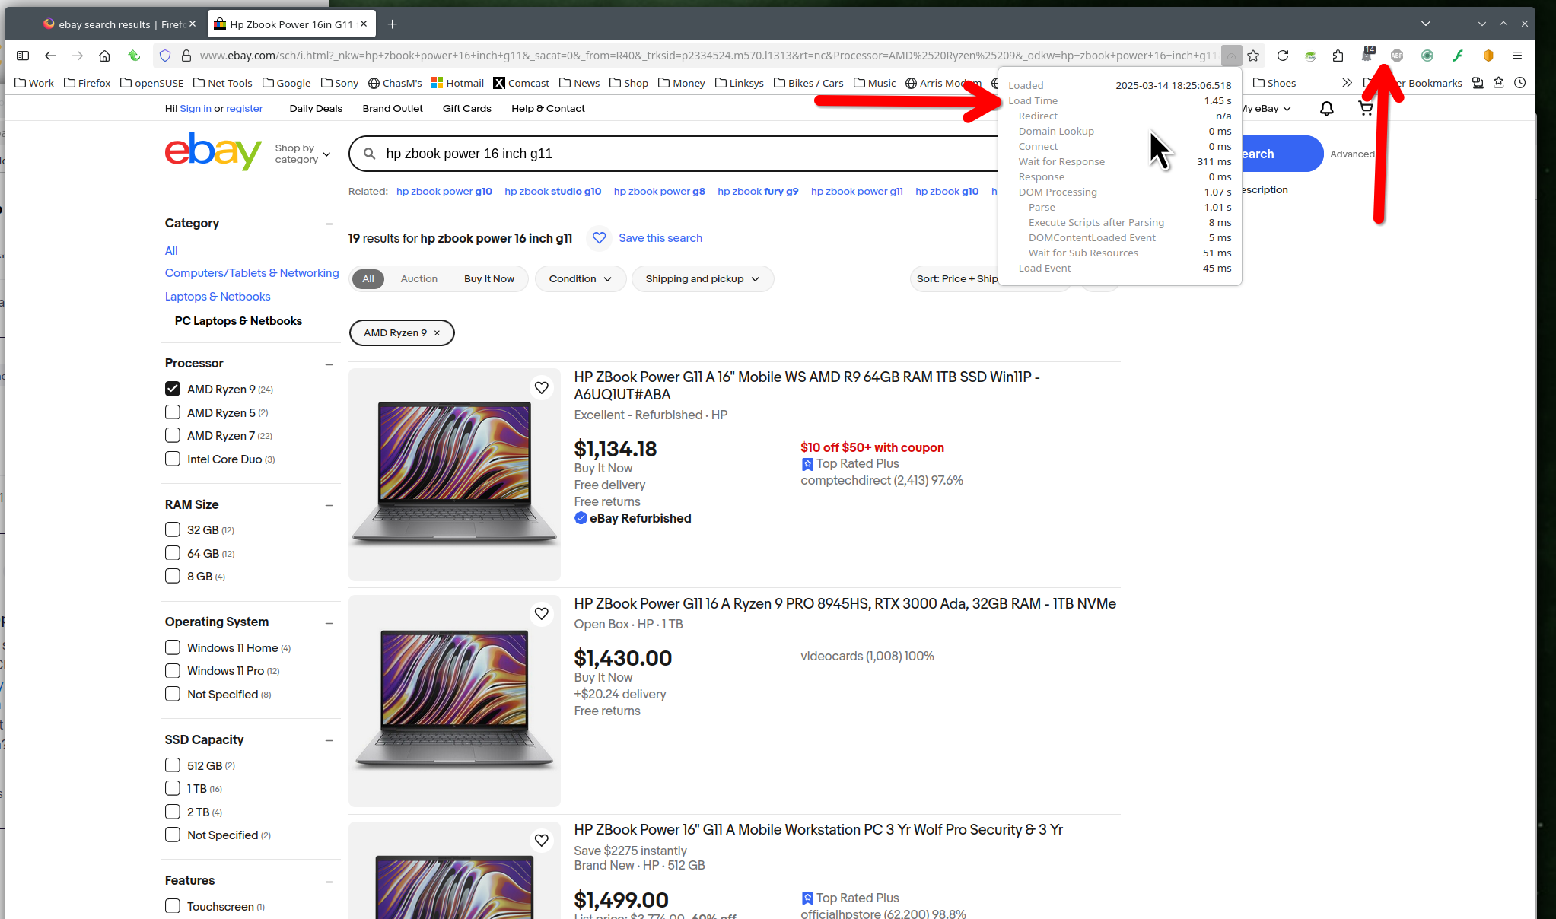This screenshot has height=919, width=1556.
Task: Add the $1,134.18 ZBook to watchlist
Action: point(542,388)
